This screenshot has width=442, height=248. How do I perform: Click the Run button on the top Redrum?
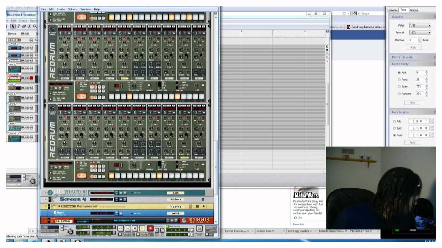tap(82, 17)
